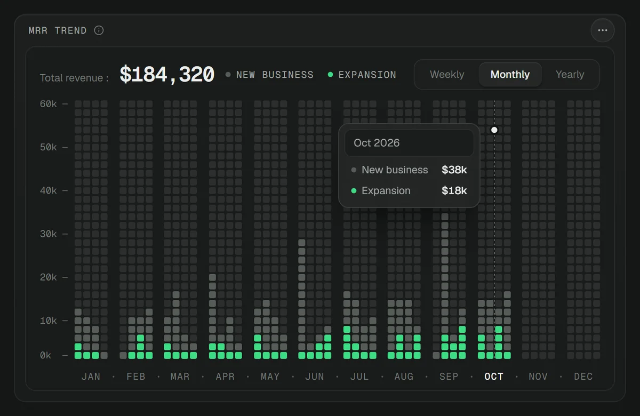The height and width of the screenshot is (416, 640).
Task: Select the MAR month label
Action: click(180, 377)
